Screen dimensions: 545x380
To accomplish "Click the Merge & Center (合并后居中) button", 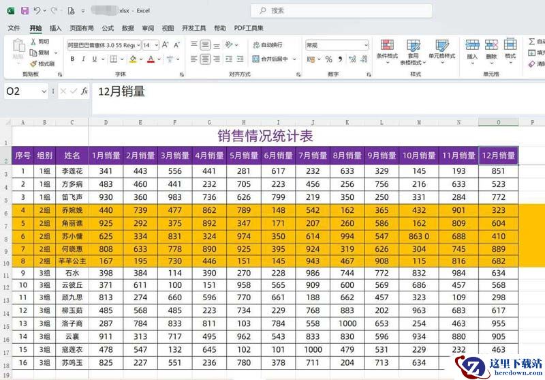I will [270, 59].
